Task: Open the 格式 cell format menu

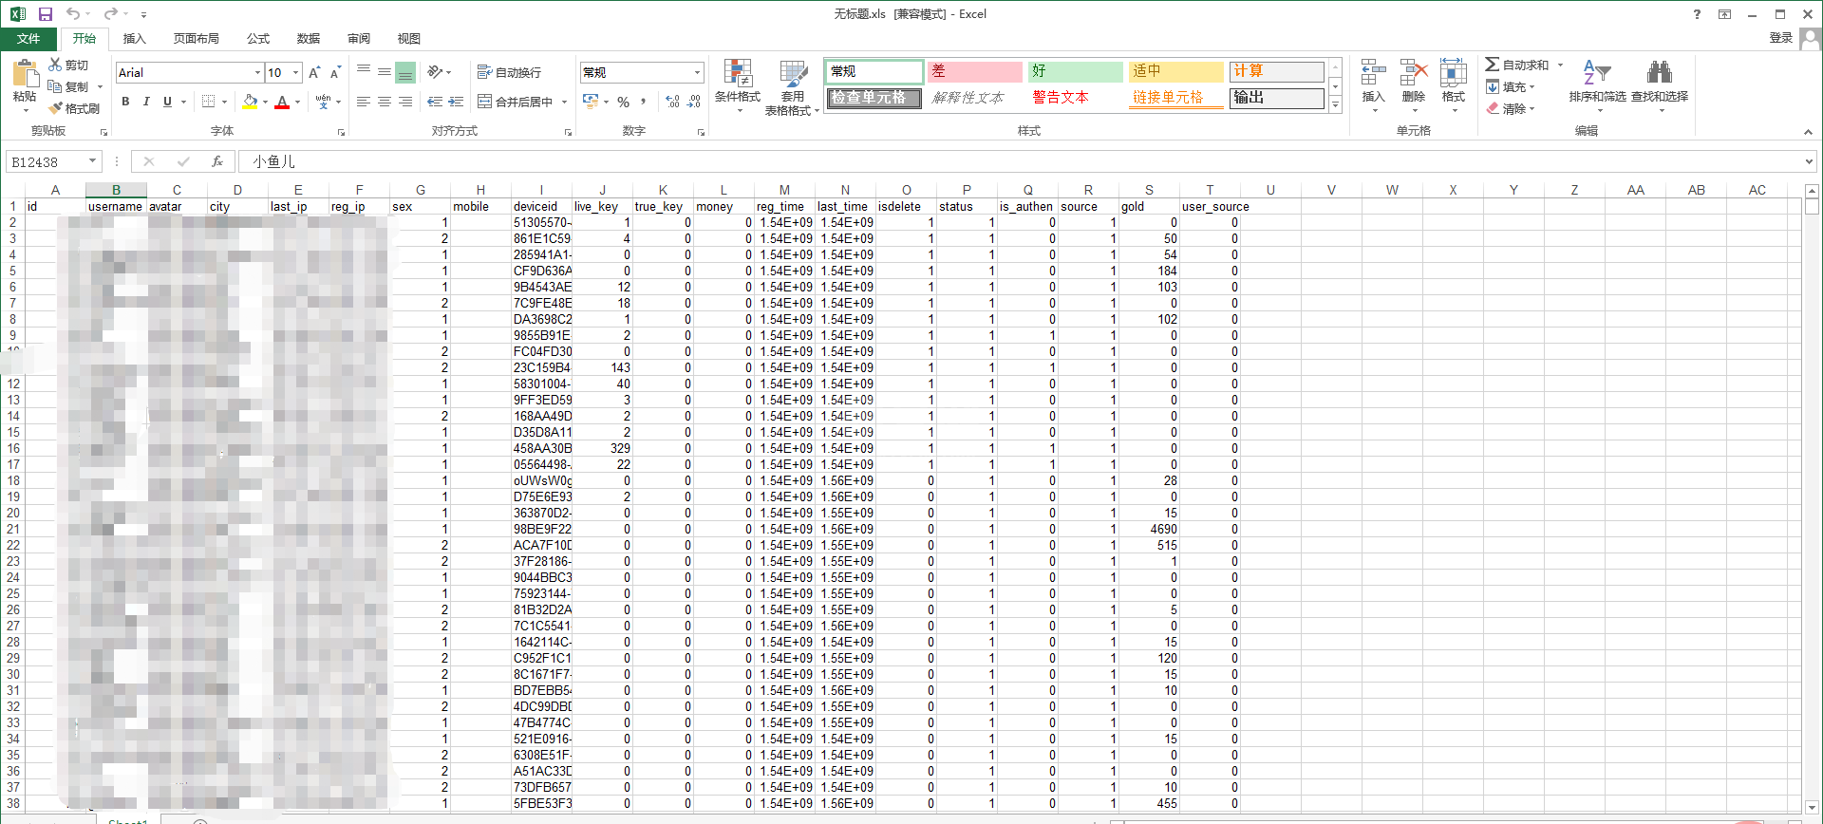Action: 1454,85
